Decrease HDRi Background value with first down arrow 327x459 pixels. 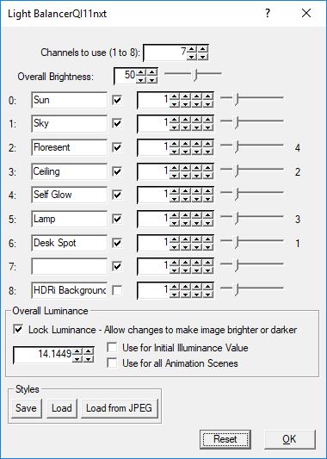(x=175, y=295)
